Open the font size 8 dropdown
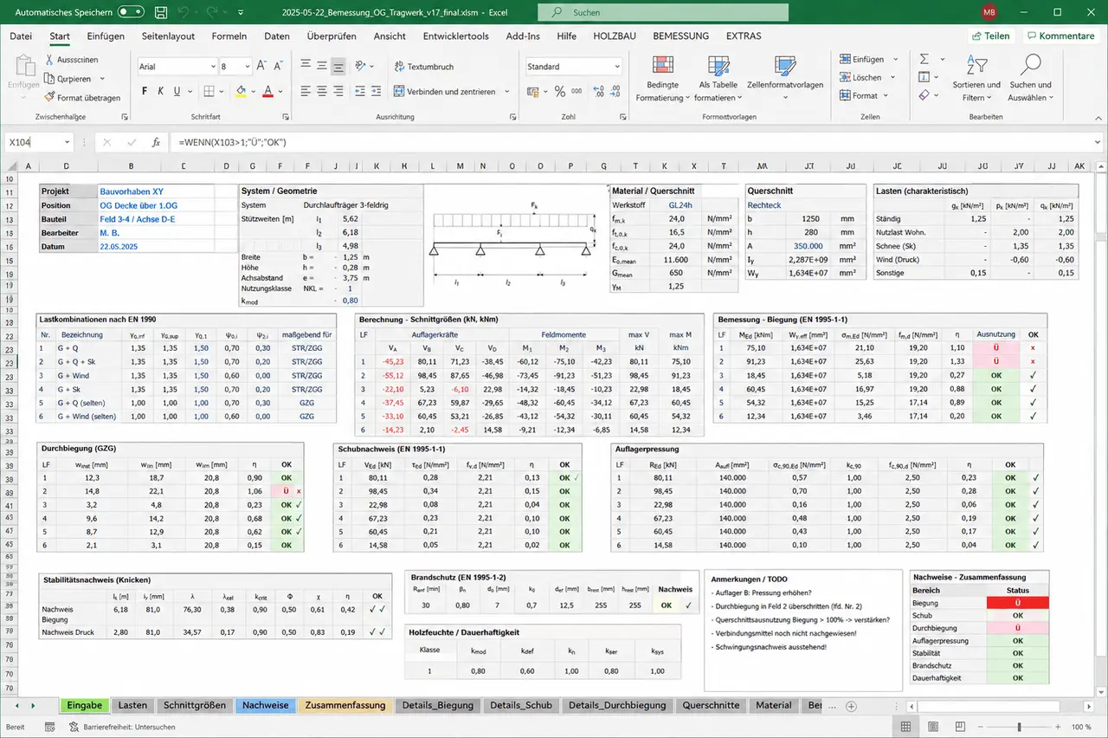The width and height of the screenshot is (1108, 738). click(x=246, y=67)
